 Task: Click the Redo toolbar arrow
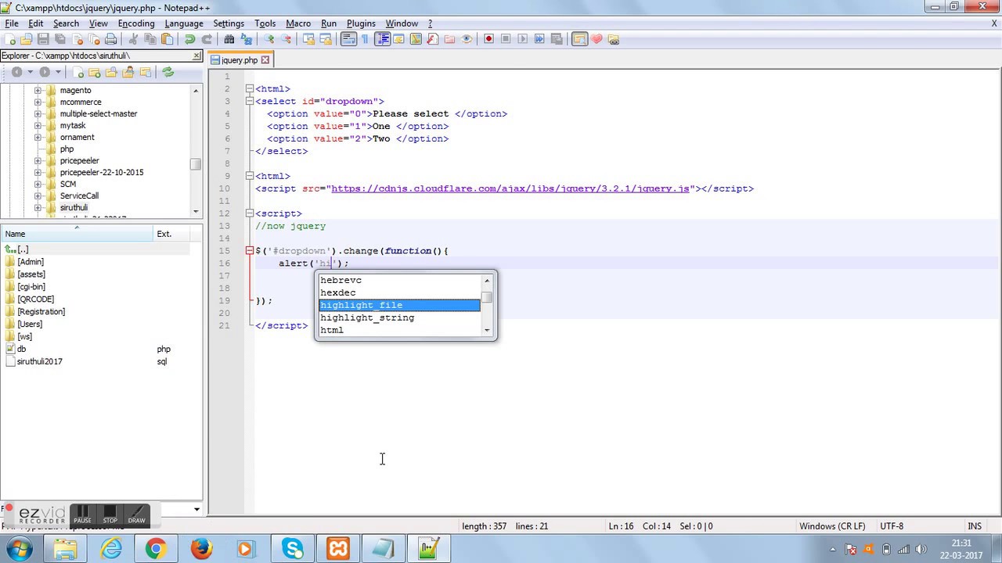tap(207, 39)
